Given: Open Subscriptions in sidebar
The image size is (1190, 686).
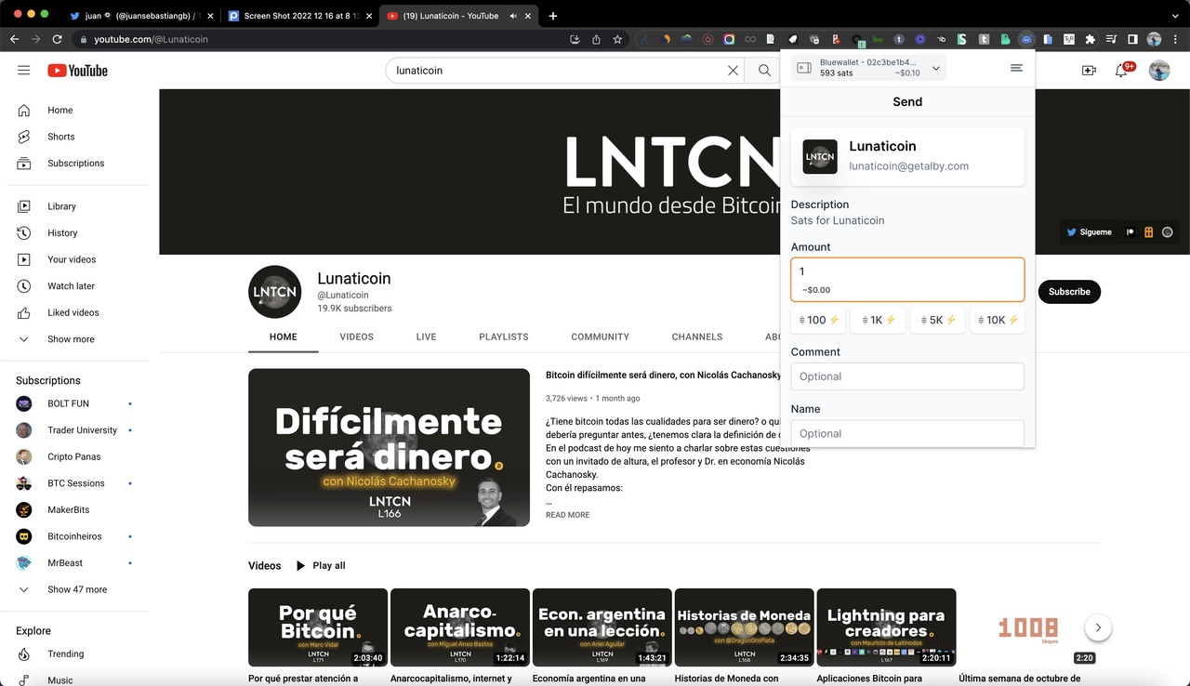Looking at the screenshot, I should 74,163.
